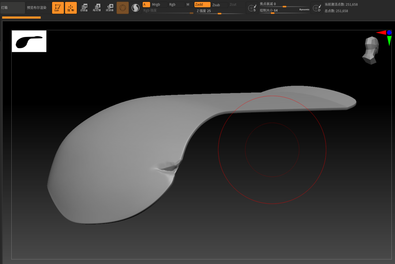The image size is (395, 264).
Task: Toggle the Zadd sculpt mode
Action: (x=202, y=5)
